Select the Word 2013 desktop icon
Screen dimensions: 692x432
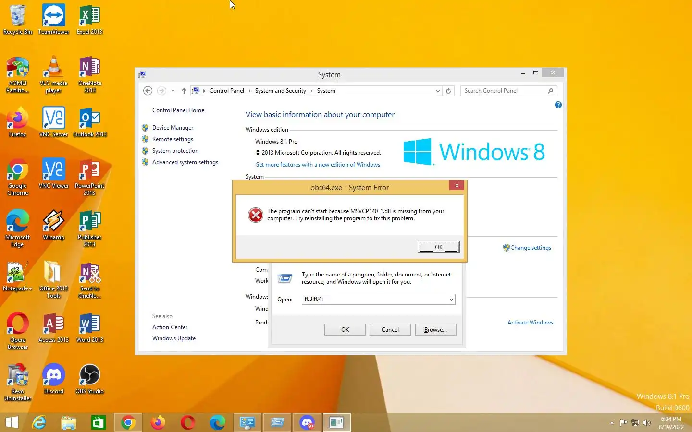coord(89,328)
